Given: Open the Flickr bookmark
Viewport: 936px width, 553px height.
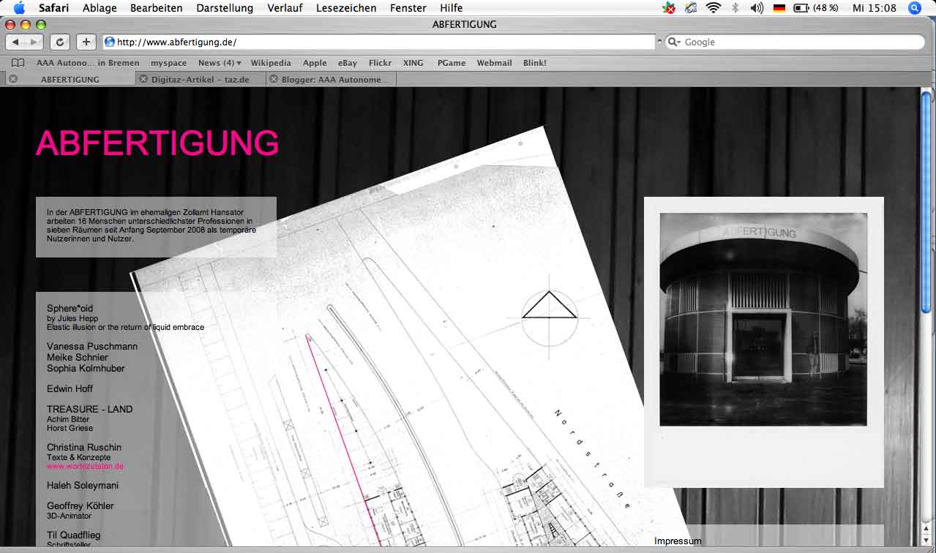Looking at the screenshot, I should click(380, 63).
